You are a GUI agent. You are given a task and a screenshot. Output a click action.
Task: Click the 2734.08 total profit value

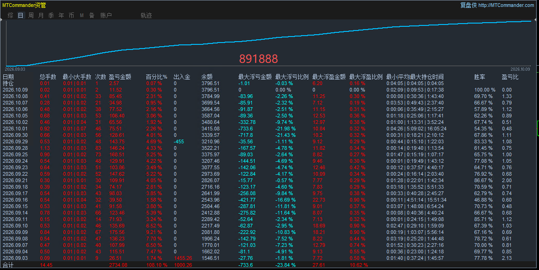(x=118, y=265)
